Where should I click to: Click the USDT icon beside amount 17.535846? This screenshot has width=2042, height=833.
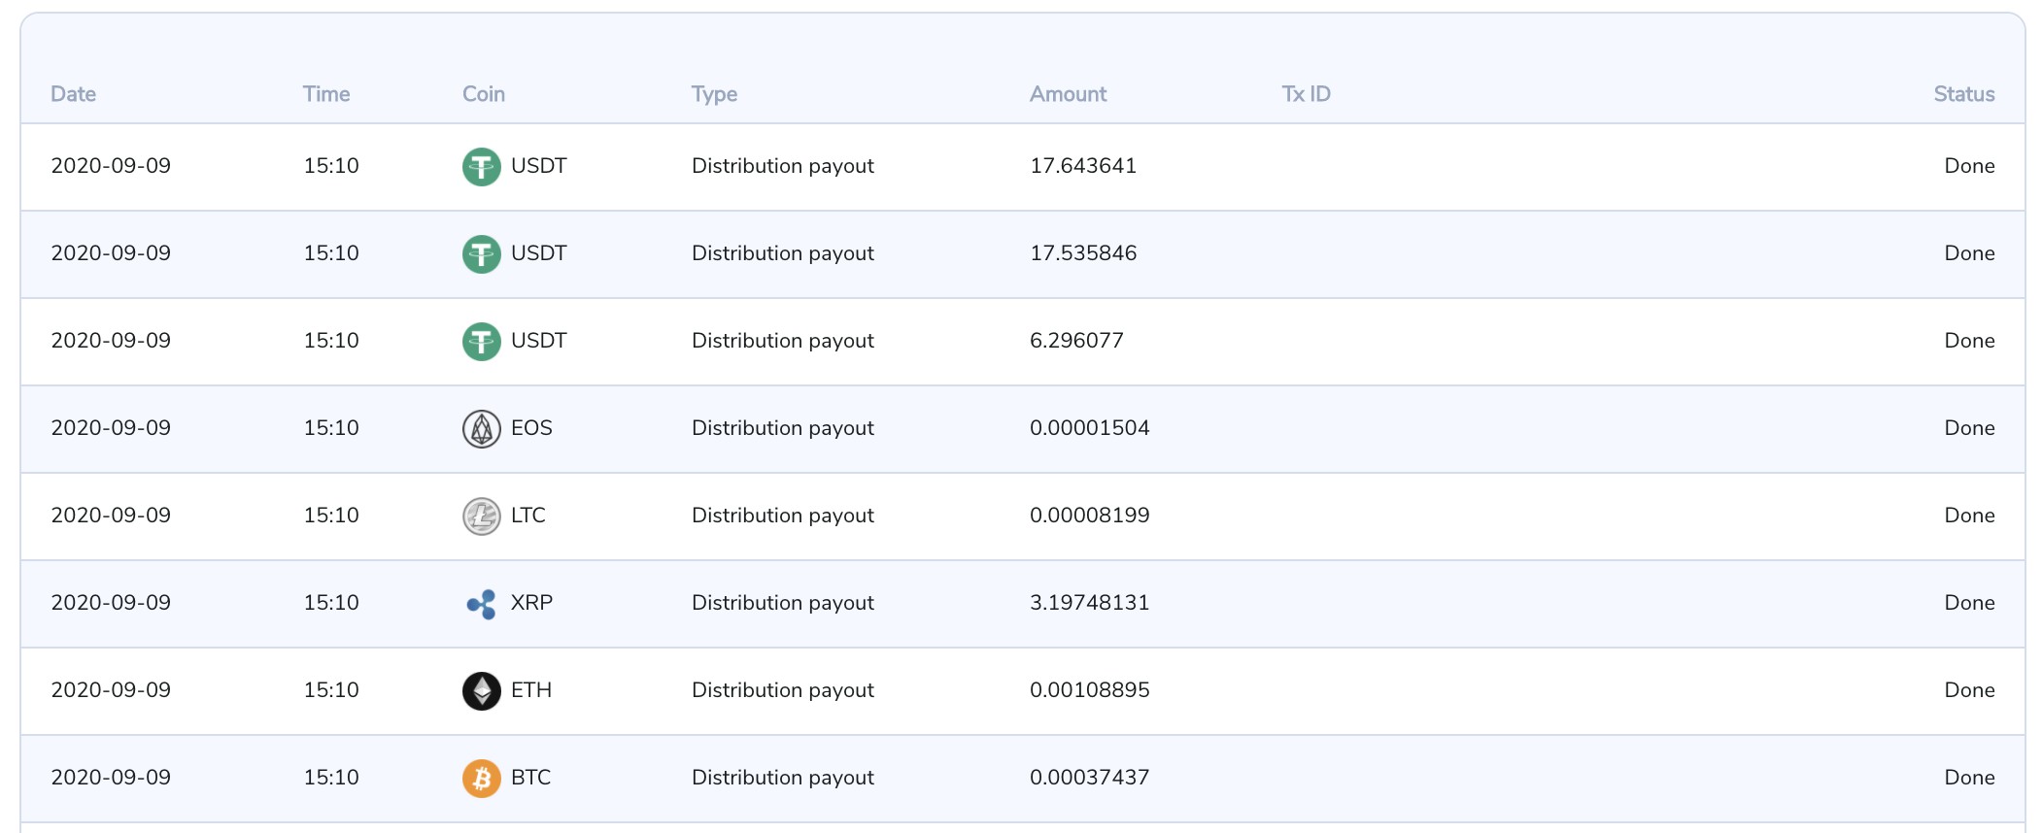[481, 254]
